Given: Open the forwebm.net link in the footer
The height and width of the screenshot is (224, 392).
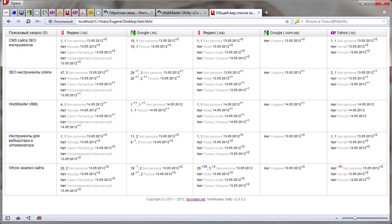Looking at the screenshot, I should (x=196, y=199).
